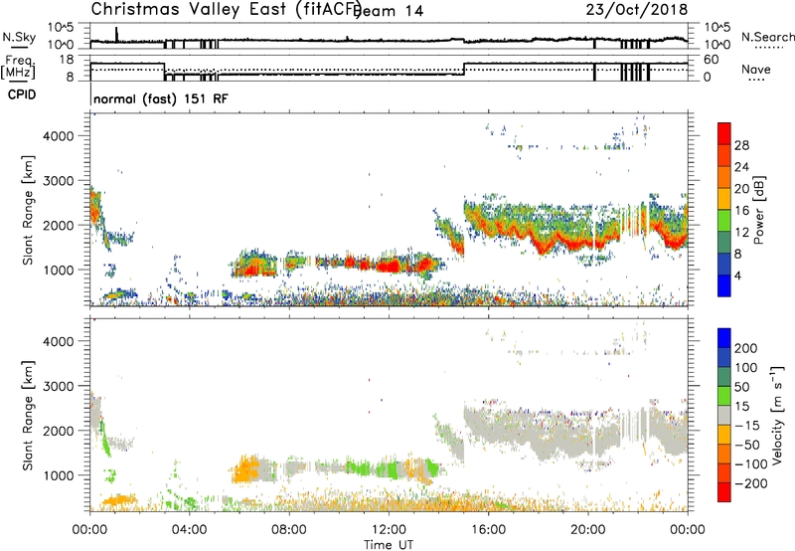The height and width of the screenshot is (551, 795).
Task: Click the bottom blue segment of Power colorbar
Action: tap(724, 286)
